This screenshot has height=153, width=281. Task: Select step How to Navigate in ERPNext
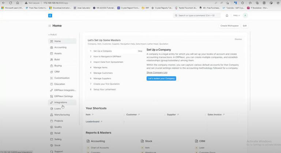(x=107, y=57)
